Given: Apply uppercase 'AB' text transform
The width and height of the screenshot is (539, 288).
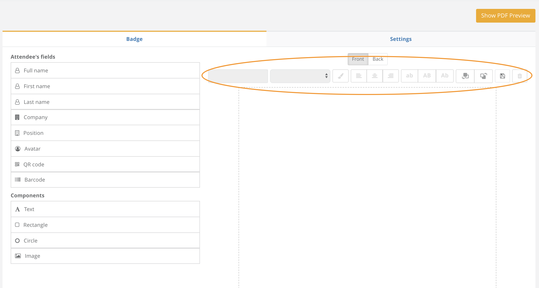Looking at the screenshot, I should coord(427,76).
